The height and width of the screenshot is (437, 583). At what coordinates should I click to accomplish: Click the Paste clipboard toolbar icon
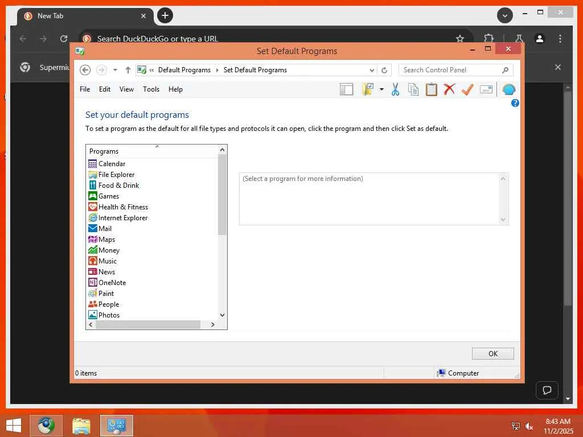point(432,89)
